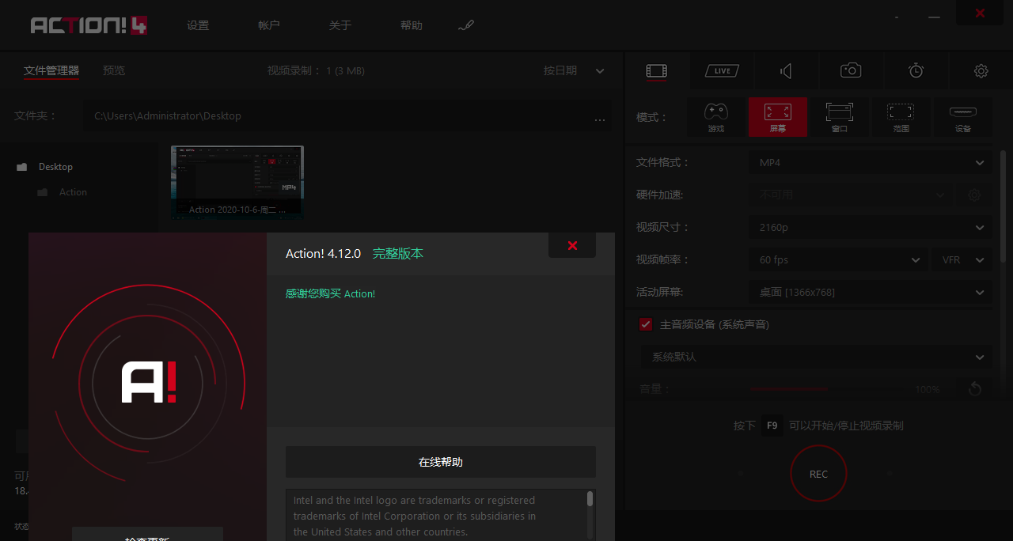Switch to the 预览 tab
Screen dimensions: 1013x541
click(113, 70)
